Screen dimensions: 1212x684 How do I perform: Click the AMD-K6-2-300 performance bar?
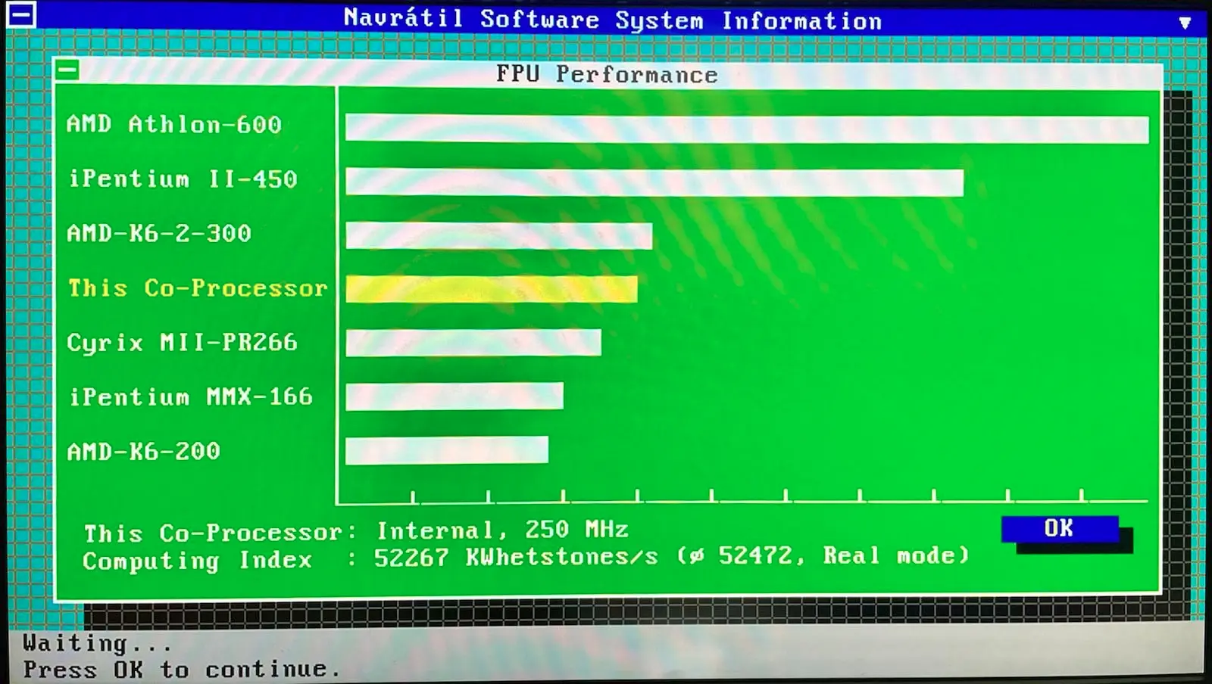click(x=498, y=235)
